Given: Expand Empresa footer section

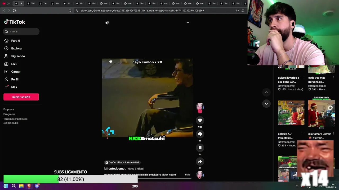Looking at the screenshot, I should (9, 110).
